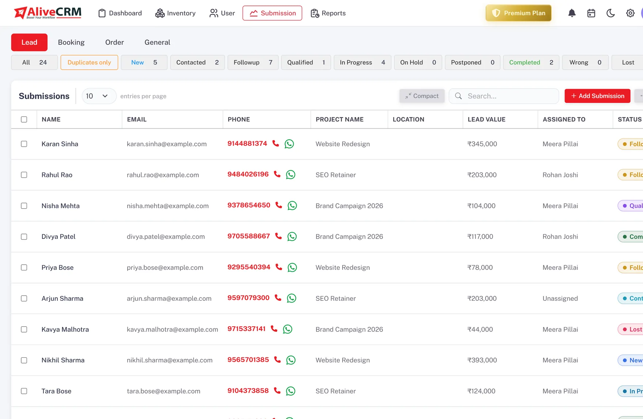Switch to Compact view
The width and height of the screenshot is (643, 419).
(x=422, y=96)
